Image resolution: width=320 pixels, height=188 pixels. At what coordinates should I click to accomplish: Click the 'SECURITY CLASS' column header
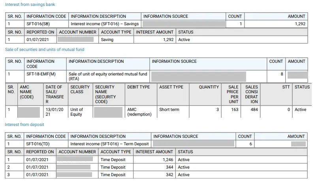[80, 89]
